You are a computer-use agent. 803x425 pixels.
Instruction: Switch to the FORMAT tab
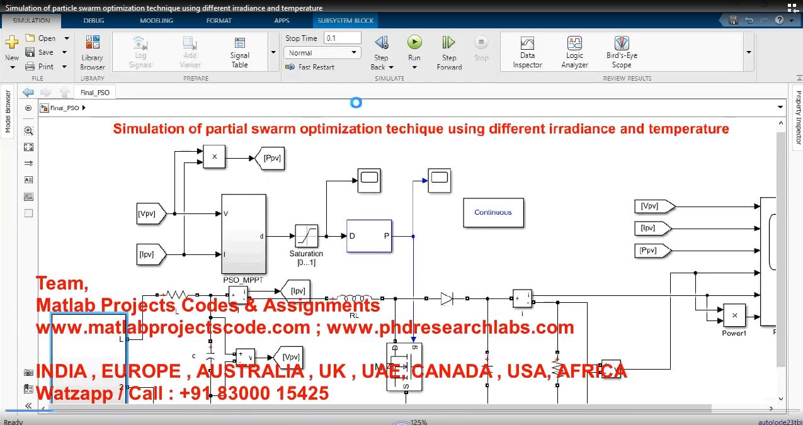coord(219,21)
